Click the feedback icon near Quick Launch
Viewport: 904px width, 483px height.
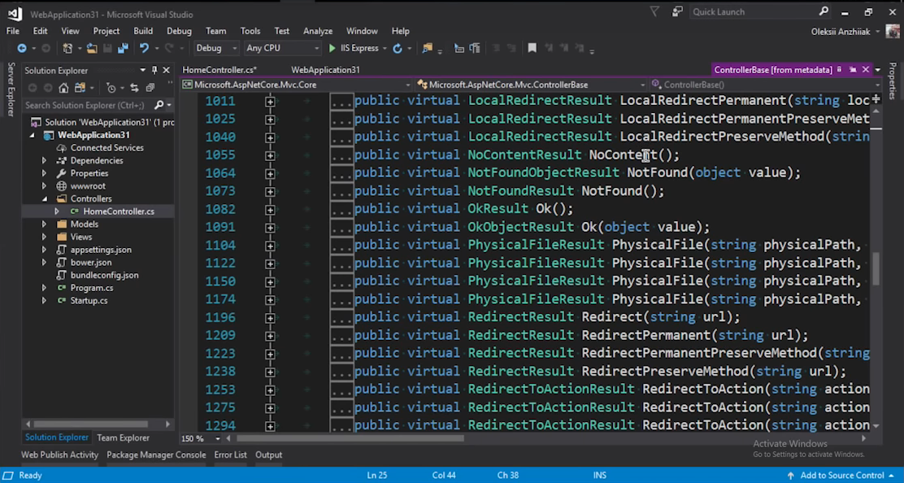[x=677, y=11]
